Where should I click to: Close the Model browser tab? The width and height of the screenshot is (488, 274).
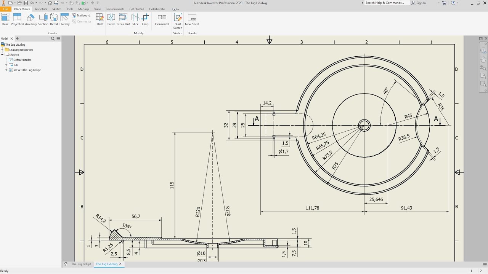coord(11,38)
